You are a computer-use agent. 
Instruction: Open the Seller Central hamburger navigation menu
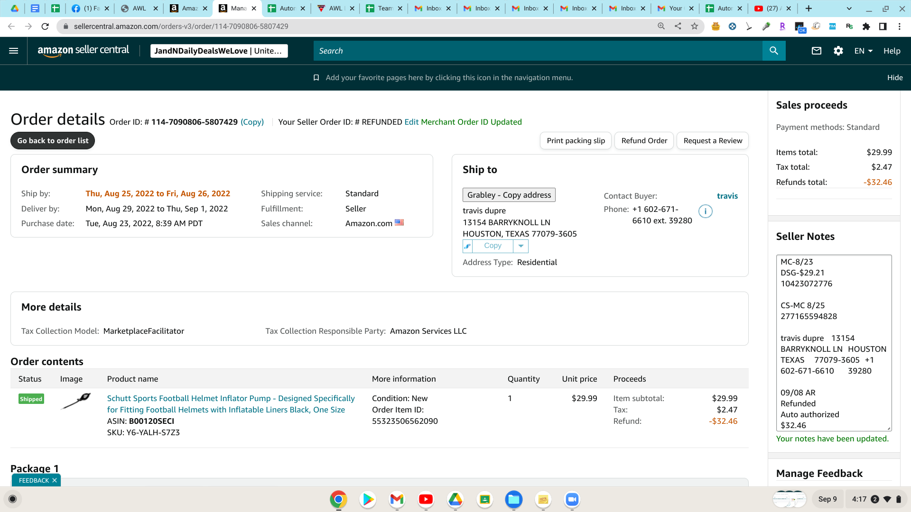coord(14,51)
